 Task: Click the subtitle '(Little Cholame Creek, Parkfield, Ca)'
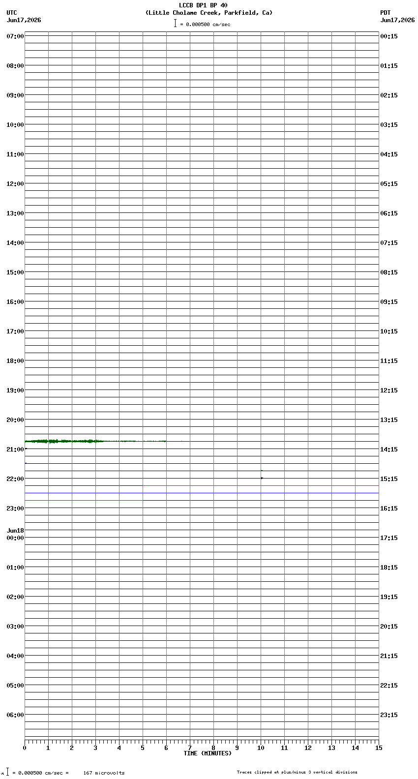pyautogui.click(x=209, y=13)
